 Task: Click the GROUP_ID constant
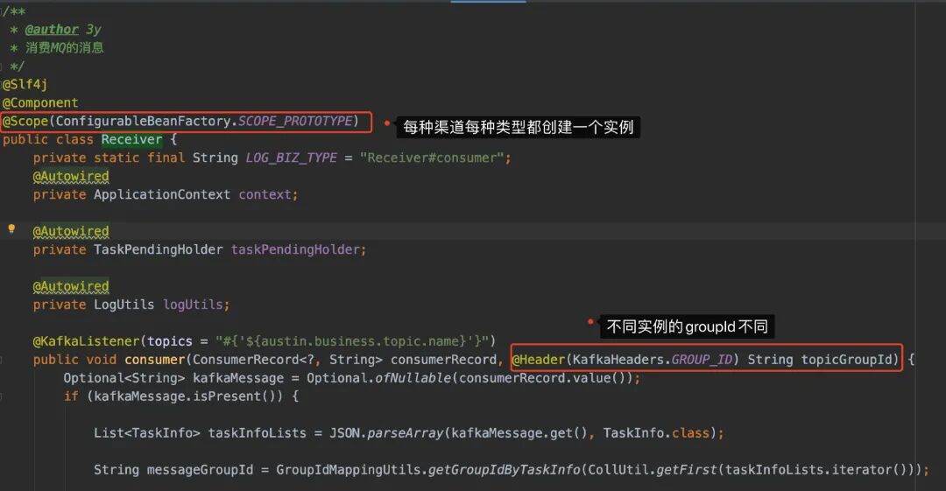[702, 360]
